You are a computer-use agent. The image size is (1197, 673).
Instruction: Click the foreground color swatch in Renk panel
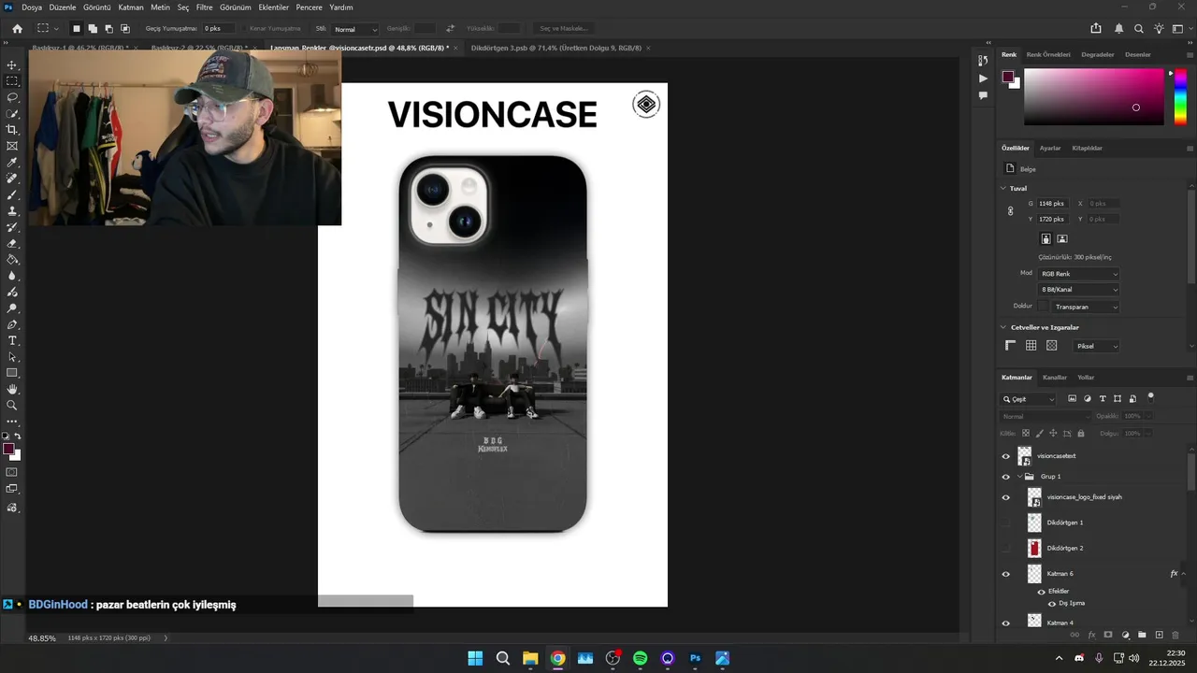(1008, 76)
